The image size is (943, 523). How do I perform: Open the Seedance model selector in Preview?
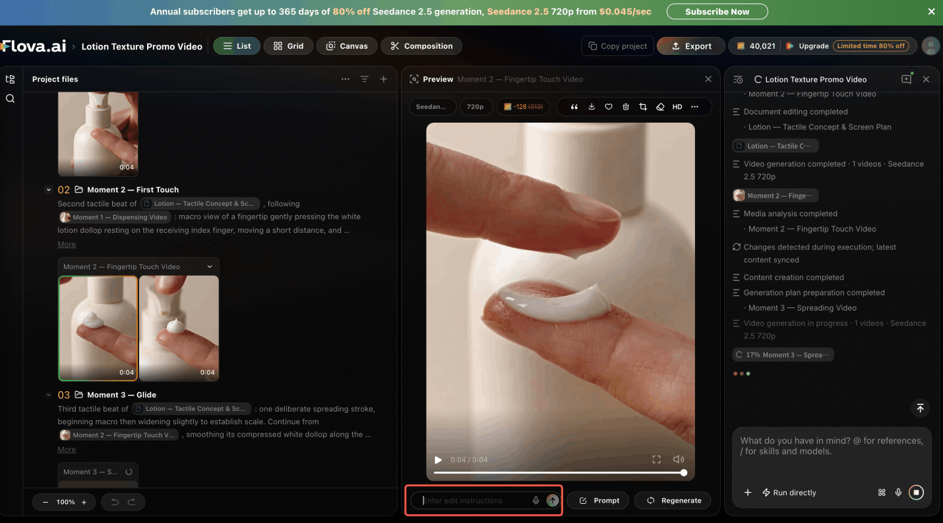(432, 107)
